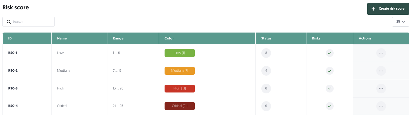
Task: Open the three-dot menu for Critical row
Action: (381, 106)
